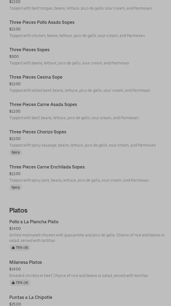The image size is (171, 306).
Task: Click the Platos section heading
Action: pyautogui.click(x=18, y=210)
